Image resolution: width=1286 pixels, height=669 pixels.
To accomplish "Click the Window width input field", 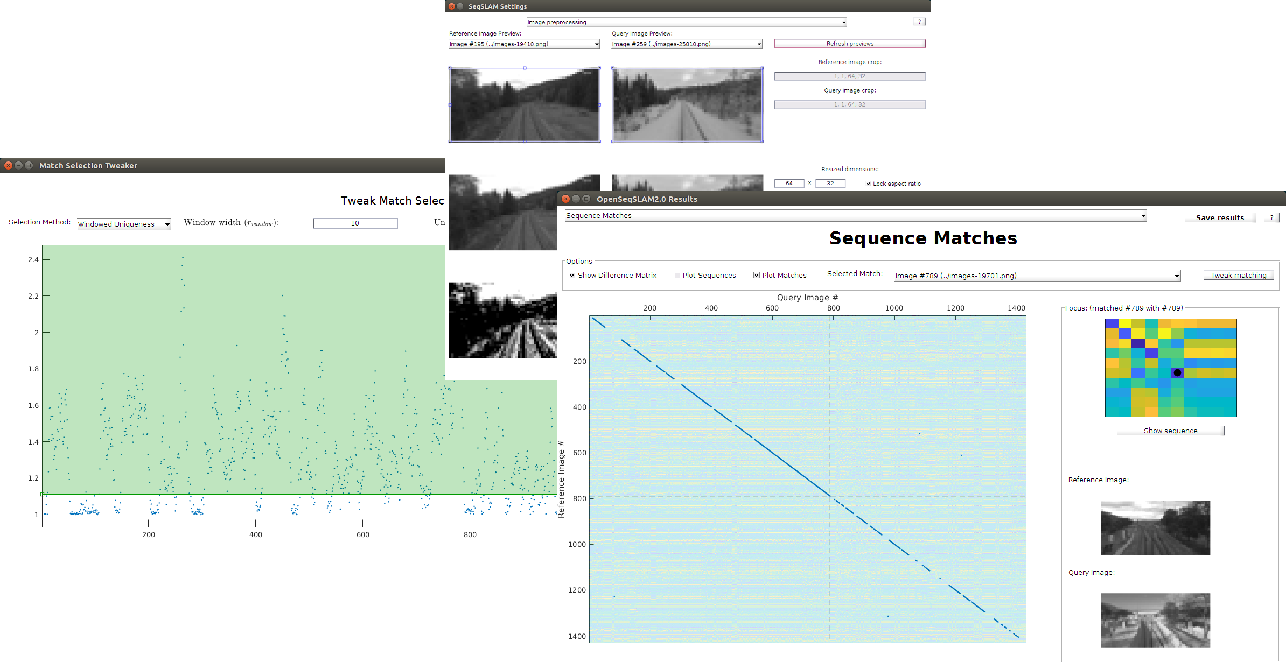I will (x=355, y=223).
